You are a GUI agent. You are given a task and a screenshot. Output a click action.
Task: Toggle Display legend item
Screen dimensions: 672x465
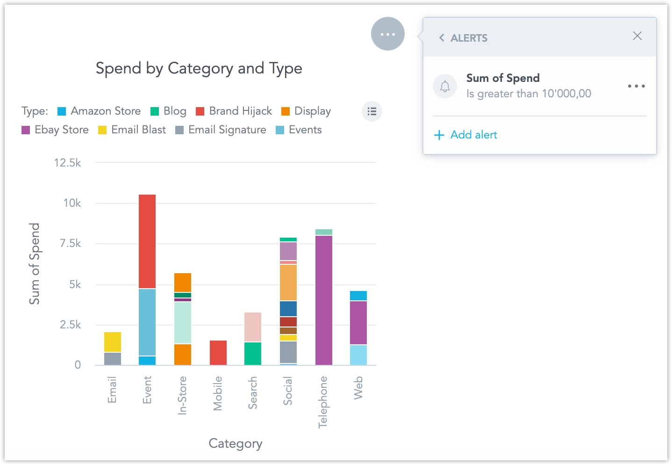(x=306, y=111)
